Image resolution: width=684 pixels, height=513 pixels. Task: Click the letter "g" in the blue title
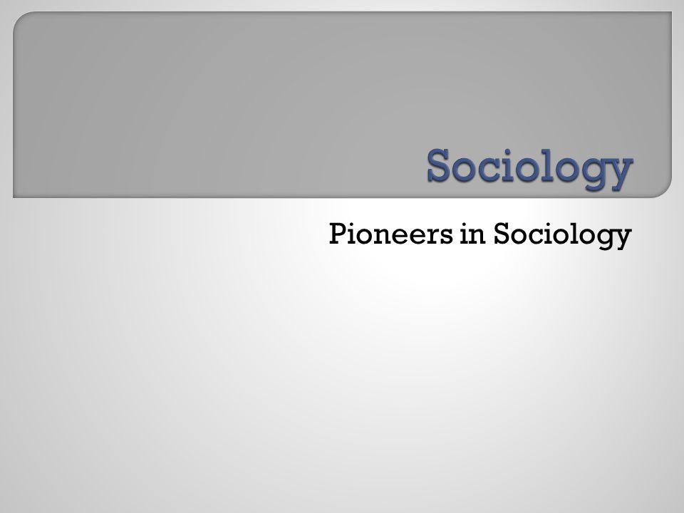[x=595, y=172]
